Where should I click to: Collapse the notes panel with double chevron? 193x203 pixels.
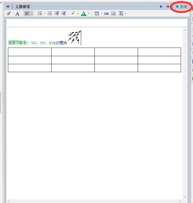click(x=8, y=7)
